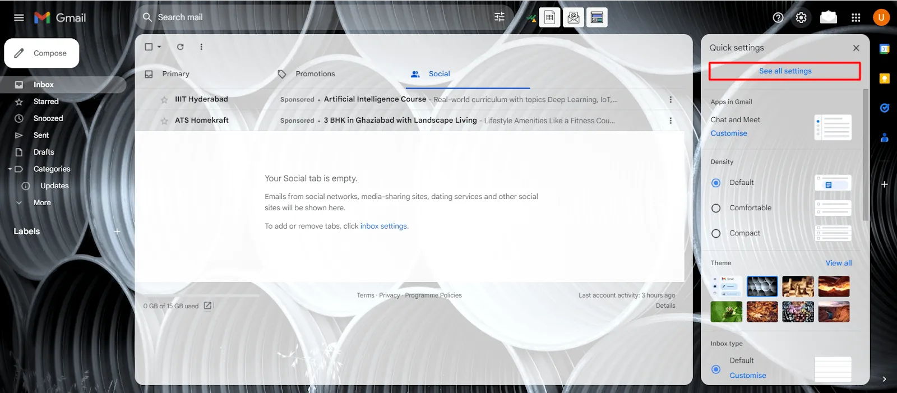897x393 pixels.
Task: Click See all settings
Action: (785, 71)
